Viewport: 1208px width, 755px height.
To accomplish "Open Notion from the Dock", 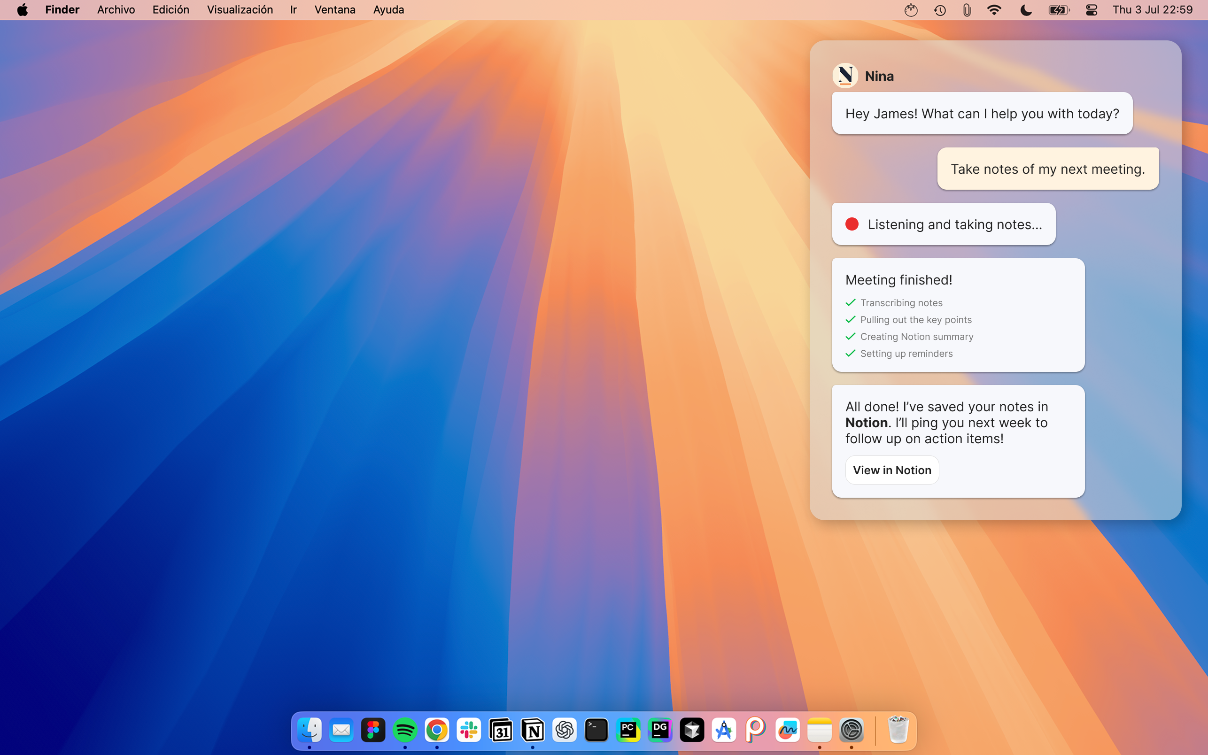I will (532, 731).
